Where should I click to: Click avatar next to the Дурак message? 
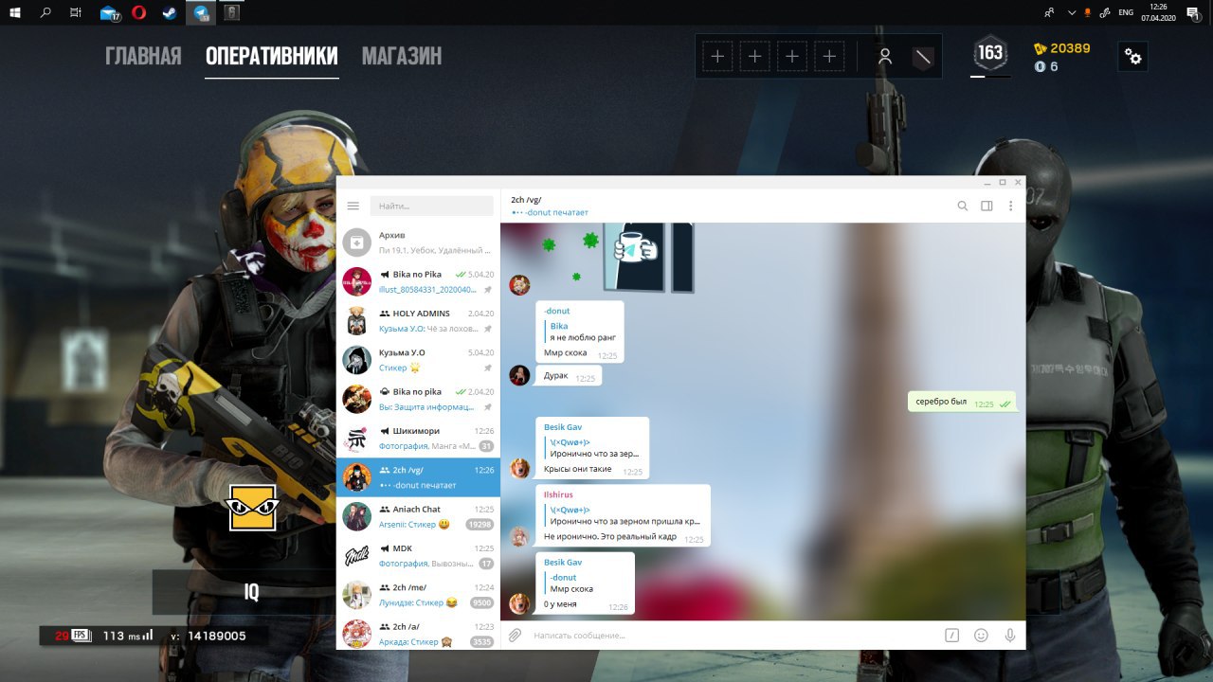click(x=519, y=375)
